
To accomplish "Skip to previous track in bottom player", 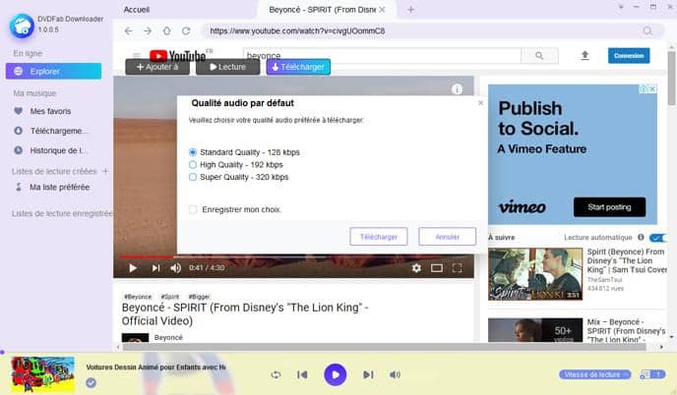I will [302, 374].
